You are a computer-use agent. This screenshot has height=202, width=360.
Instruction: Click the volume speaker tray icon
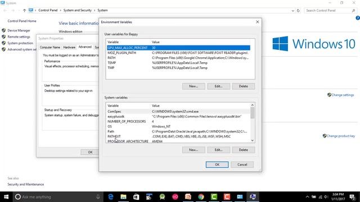tap(326, 197)
